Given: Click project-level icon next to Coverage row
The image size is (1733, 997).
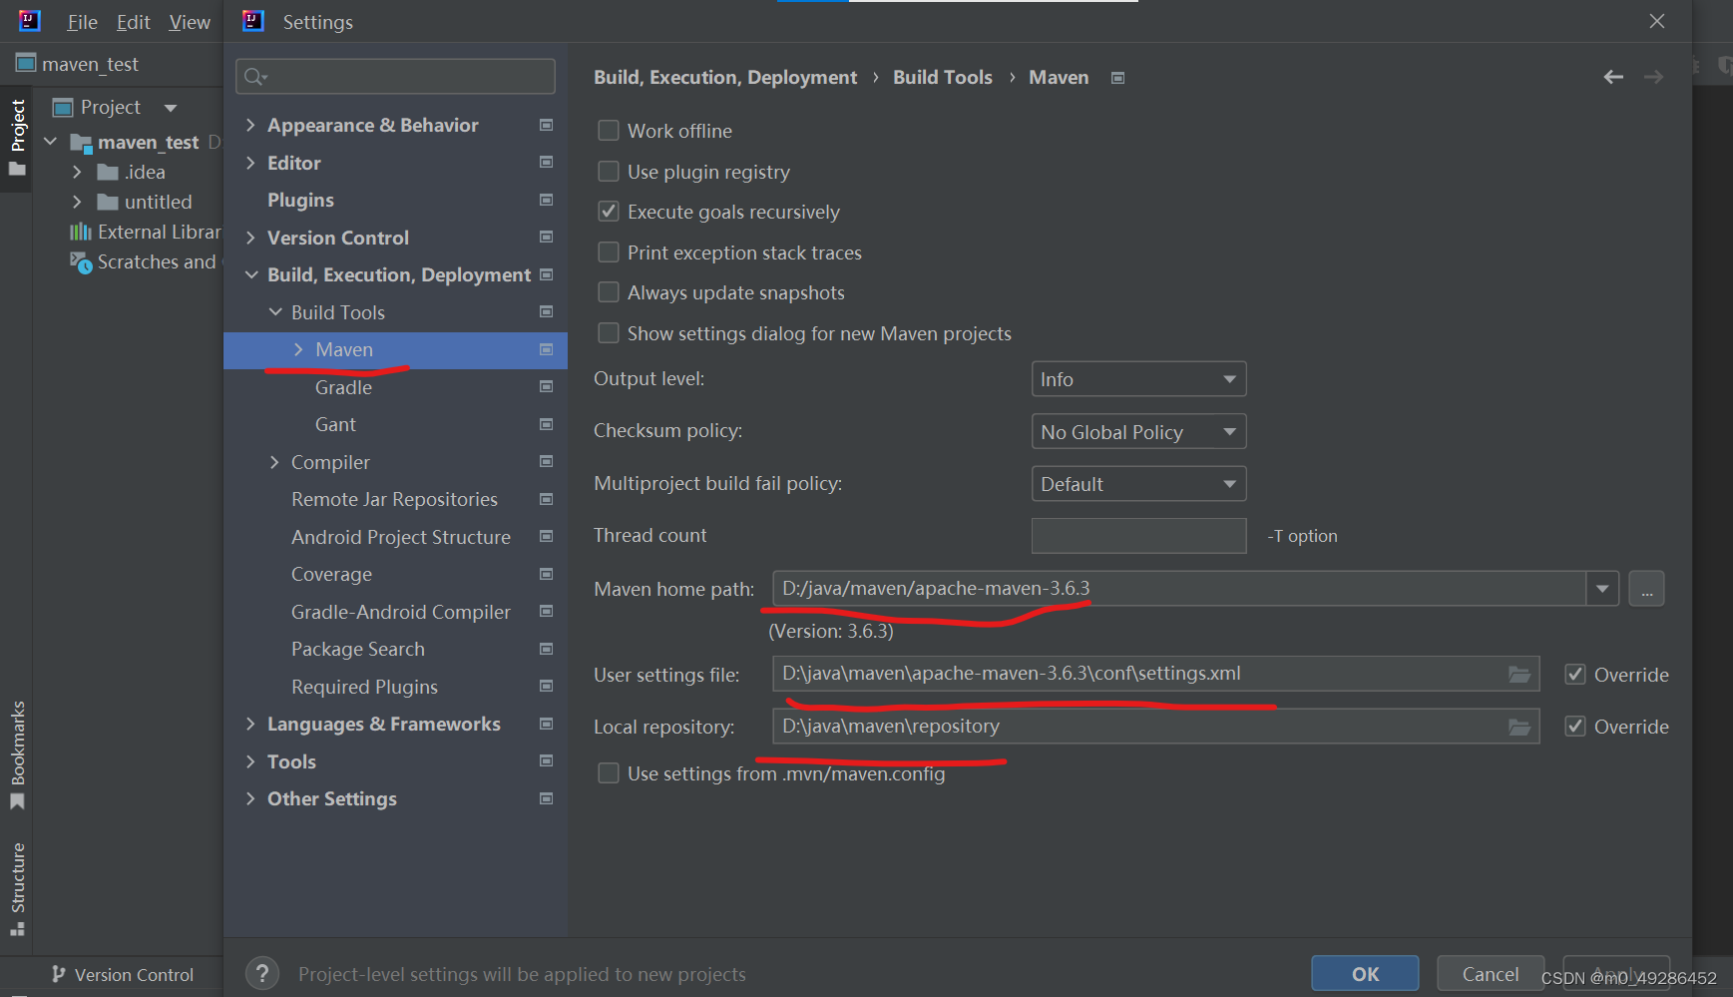Looking at the screenshot, I should (547, 574).
